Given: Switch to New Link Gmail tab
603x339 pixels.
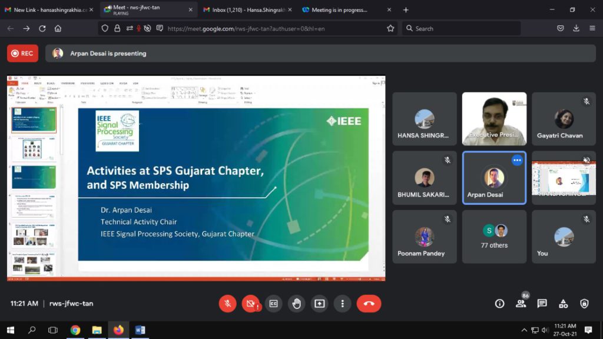Looking at the screenshot, I should click(x=49, y=9).
